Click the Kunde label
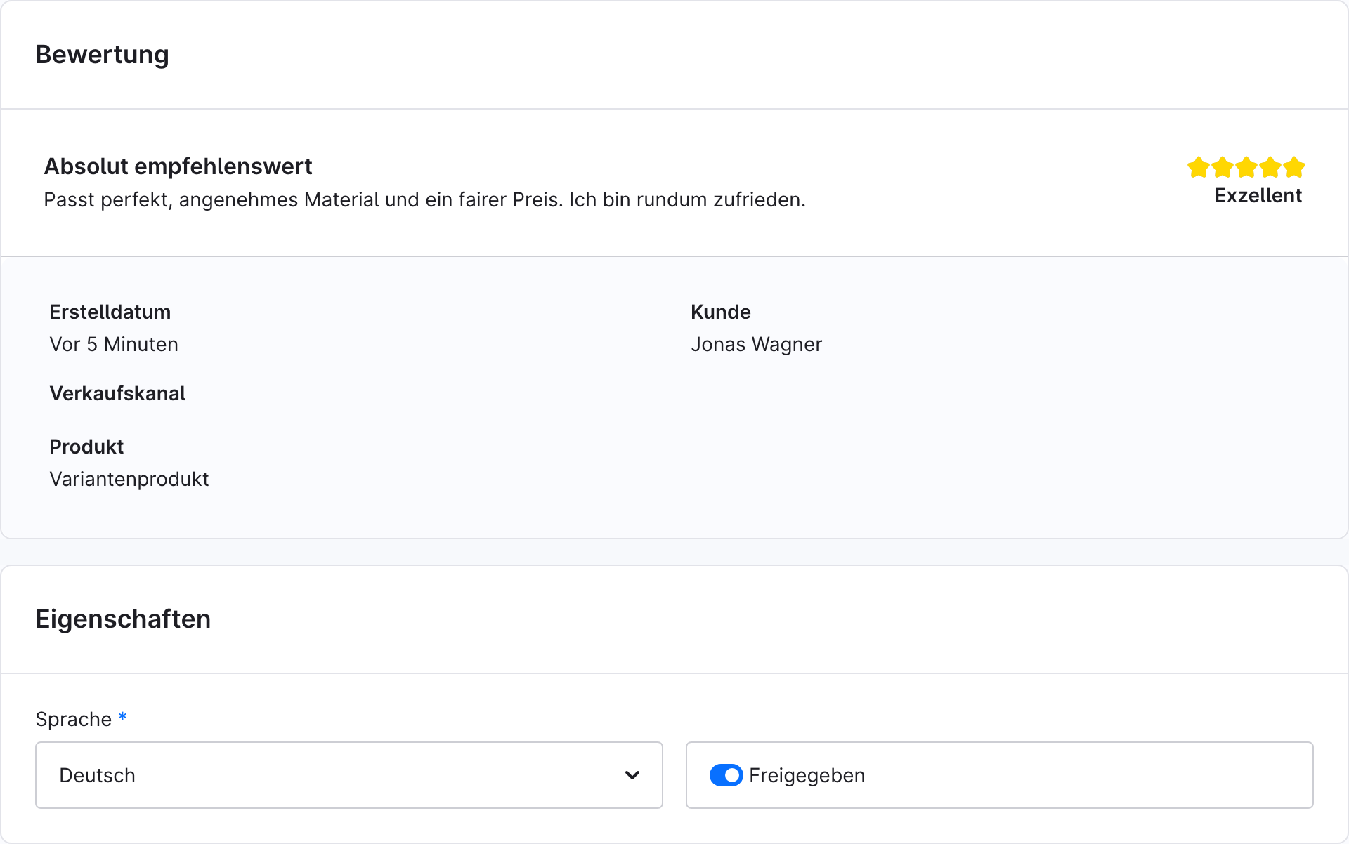This screenshot has height=844, width=1349. pos(721,312)
